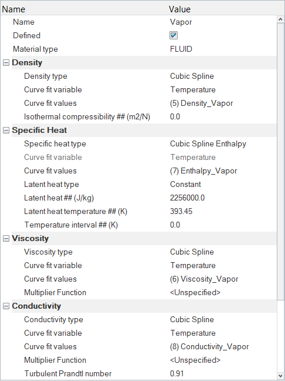This screenshot has height=381, width=285.
Task: Open the Conductivity_Vapor curve fit values
Action: (x=209, y=346)
